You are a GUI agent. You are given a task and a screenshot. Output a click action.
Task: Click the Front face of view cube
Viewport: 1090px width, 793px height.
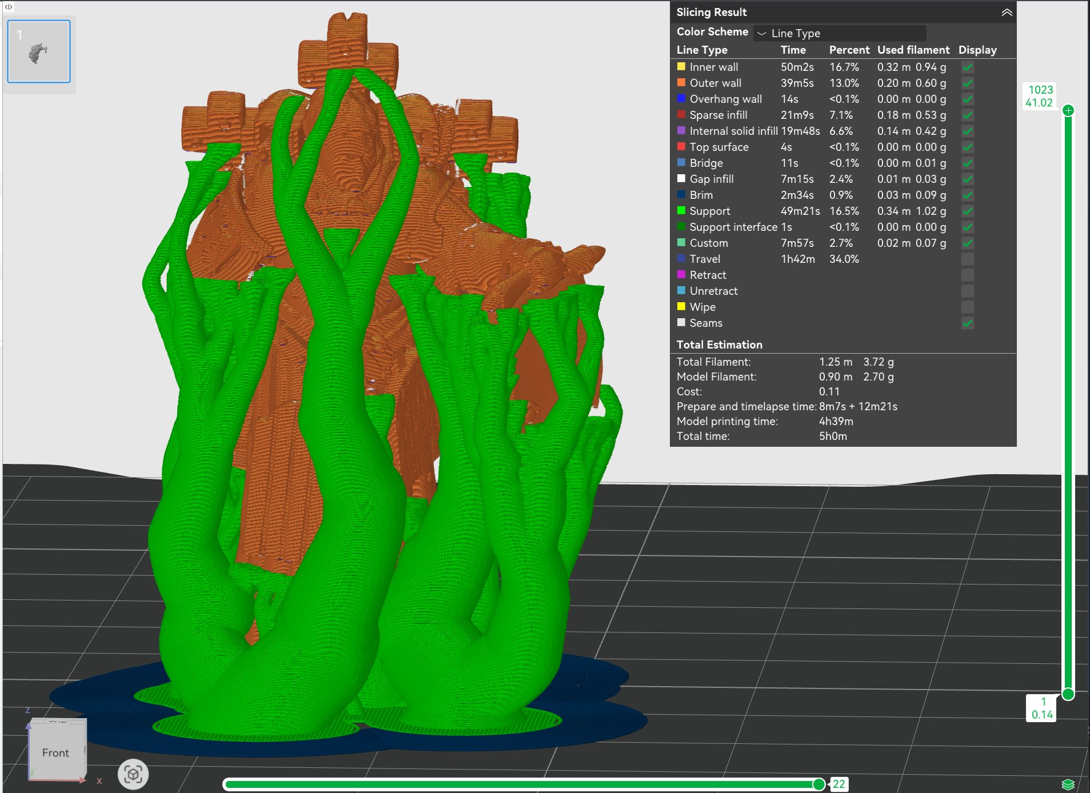pos(55,753)
